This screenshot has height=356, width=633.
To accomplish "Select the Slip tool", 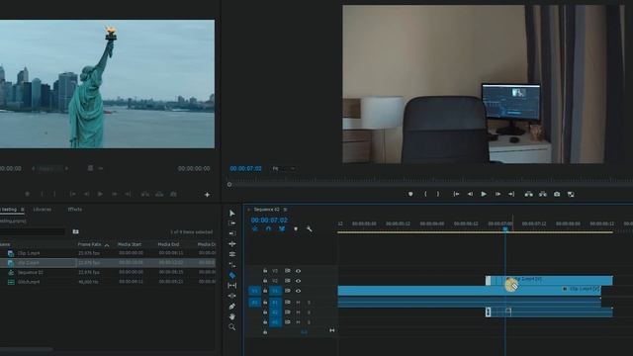I will 232,286.
